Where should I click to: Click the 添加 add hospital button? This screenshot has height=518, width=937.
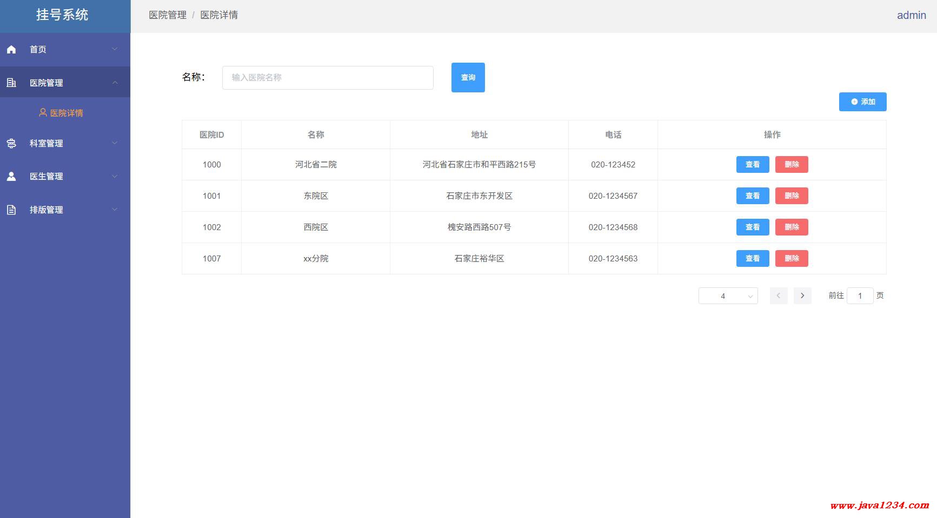tap(862, 102)
